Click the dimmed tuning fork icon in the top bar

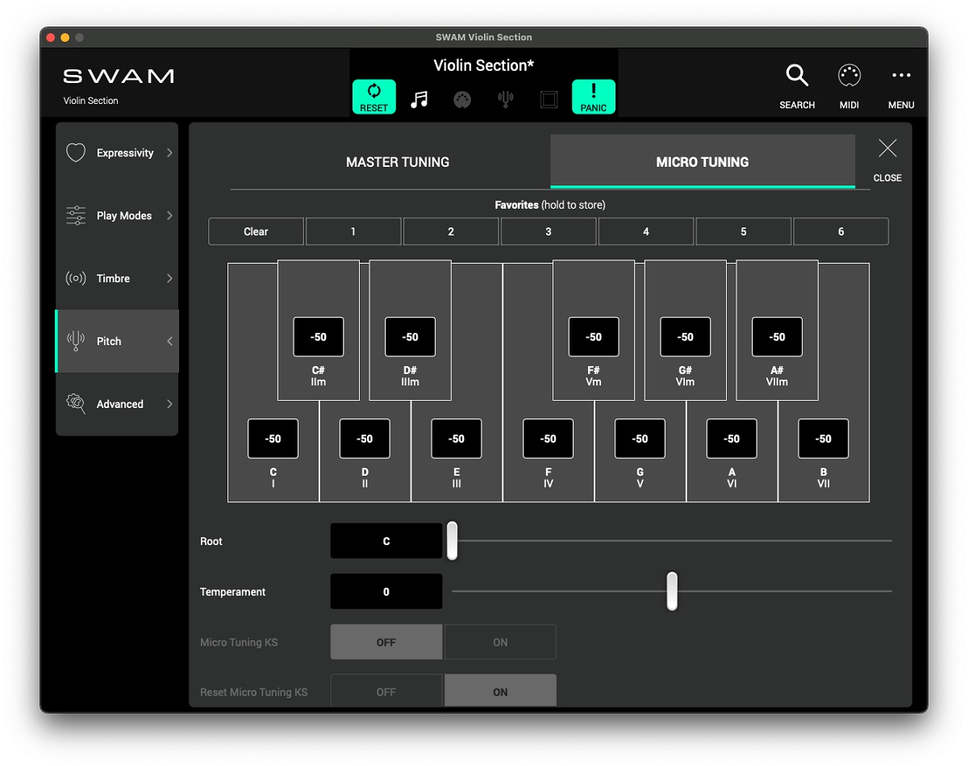[x=506, y=99]
